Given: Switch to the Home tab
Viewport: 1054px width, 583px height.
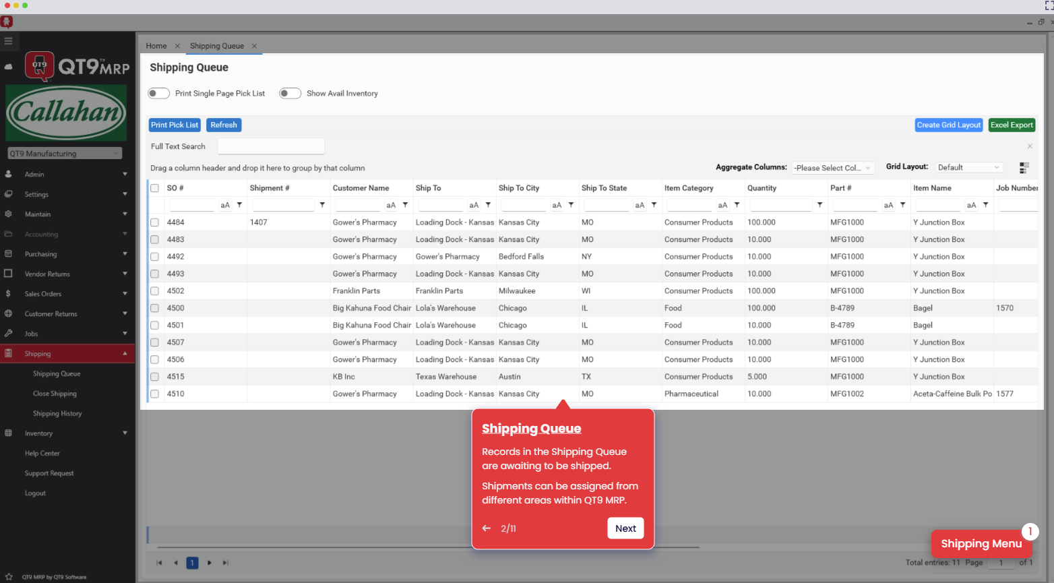Looking at the screenshot, I should click(x=156, y=46).
